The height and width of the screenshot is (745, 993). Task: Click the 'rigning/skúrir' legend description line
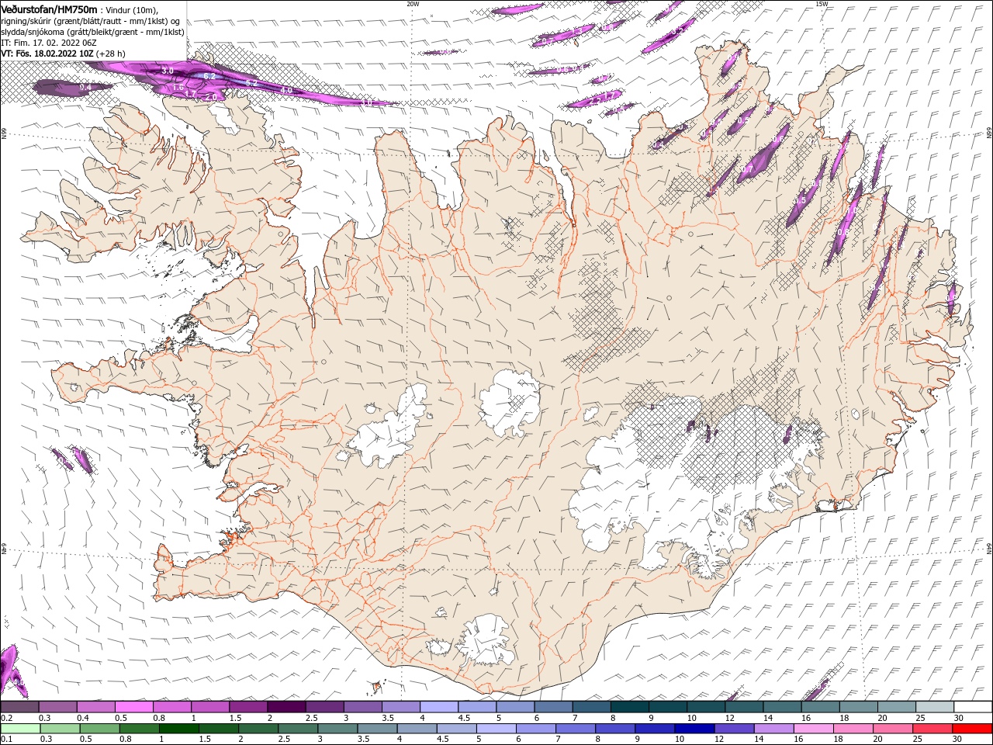click(x=91, y=20)
